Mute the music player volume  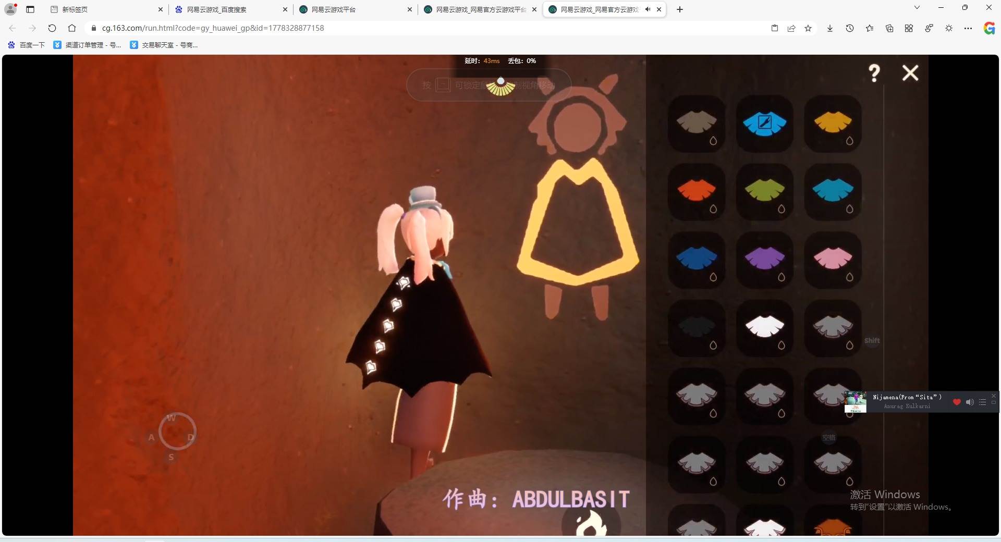pyautogui.click(x=970, y=402)
